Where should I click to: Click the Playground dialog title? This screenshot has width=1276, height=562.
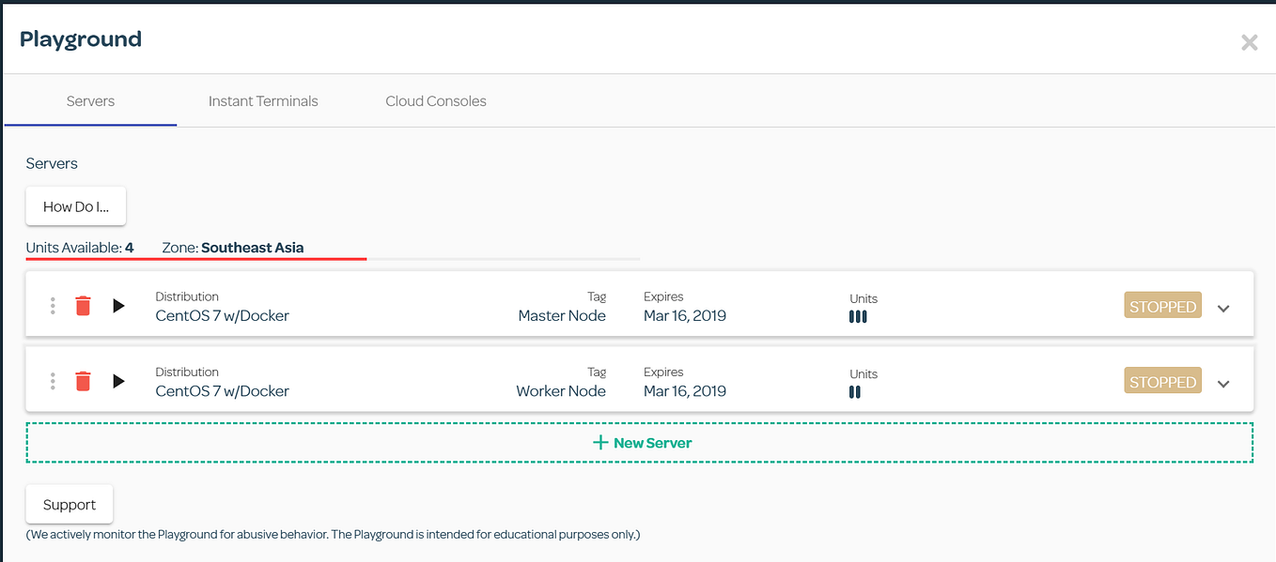pos(81,39)
